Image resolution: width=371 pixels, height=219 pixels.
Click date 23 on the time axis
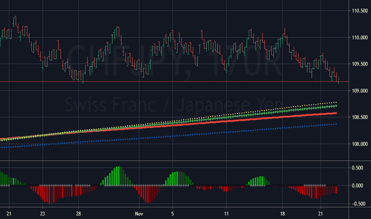coord(43,213)
